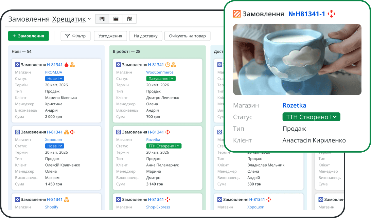Image resolution: width=371 pixels, height=218 pixels.
Task: Click boxes icon on Олексій Кравченко order
Action: [x=67, y=132]
